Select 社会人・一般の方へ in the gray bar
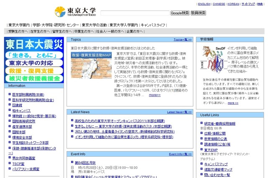Viewport: 268px width, 178px height. pyautogui.click(x=110, y=31)
